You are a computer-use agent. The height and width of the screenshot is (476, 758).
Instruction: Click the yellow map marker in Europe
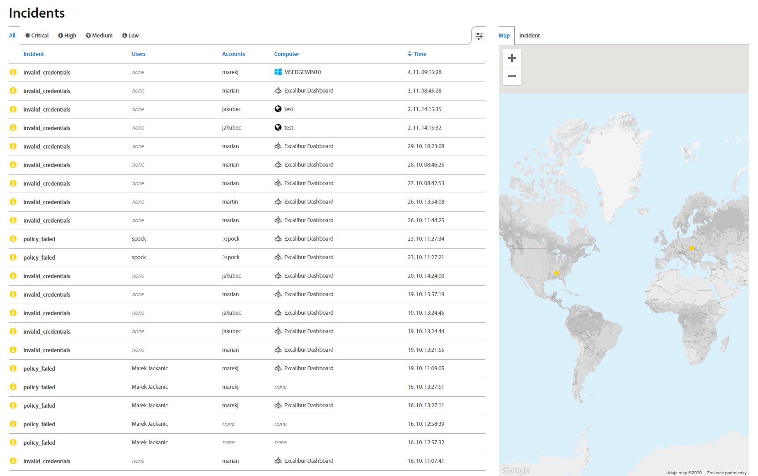pyautogui.click(x=692, y=248)
